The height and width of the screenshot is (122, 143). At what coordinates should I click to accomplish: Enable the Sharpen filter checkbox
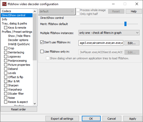(x=6, y=85)
